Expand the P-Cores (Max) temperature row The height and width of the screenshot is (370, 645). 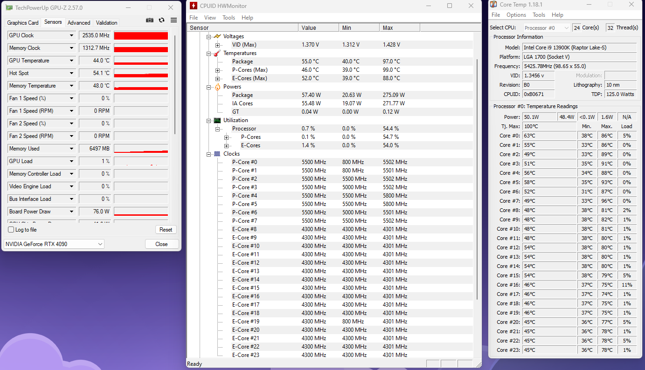click(217, 70)
